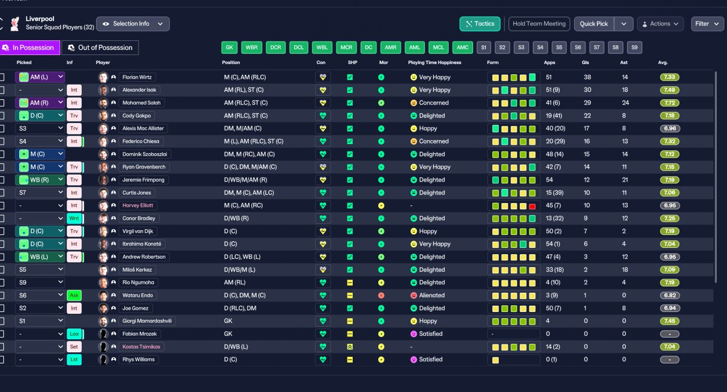Click the Wnt badge for Conor Bradley
Image resolution: width=727 pixels, height=392 pixels.
point(74,218)
